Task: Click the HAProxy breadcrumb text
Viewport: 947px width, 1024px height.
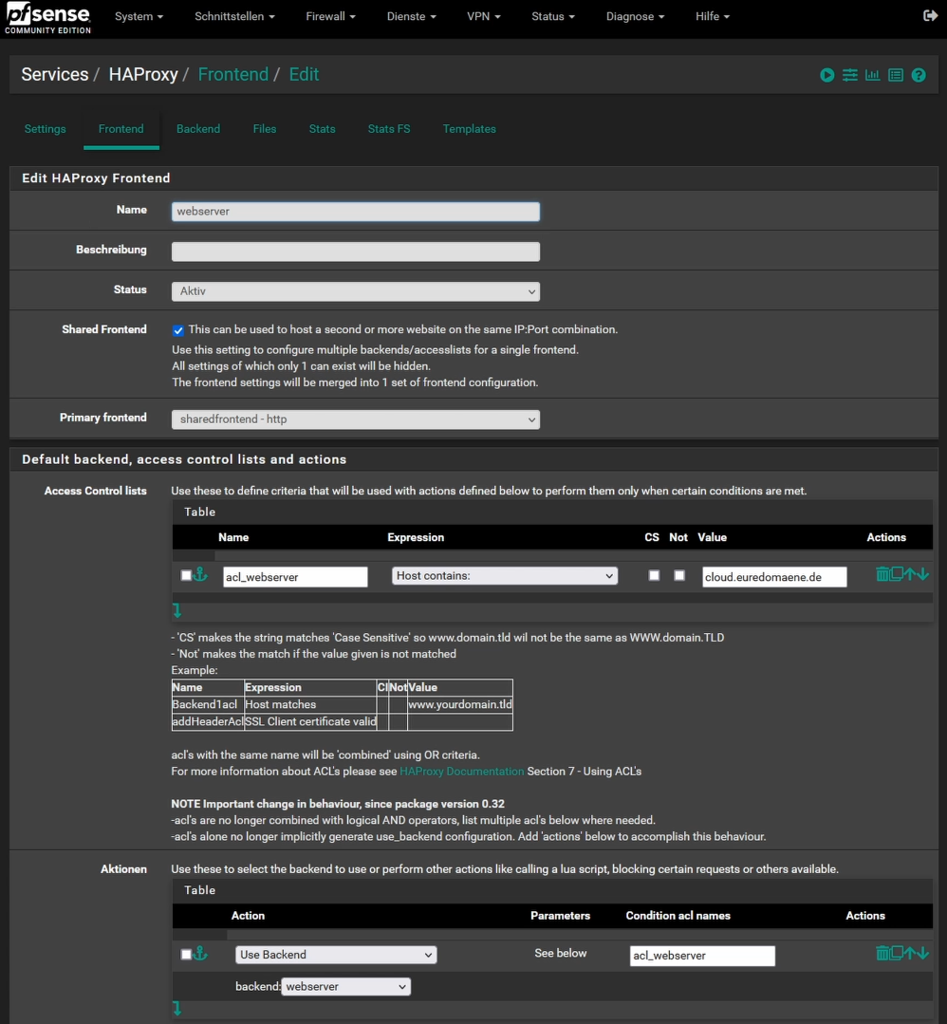Action: (x=143, y=74)
